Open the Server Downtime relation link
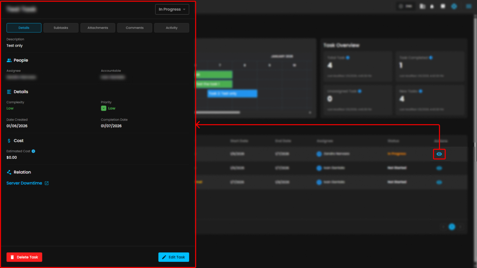The image size is (477, 268). point(24,183)
